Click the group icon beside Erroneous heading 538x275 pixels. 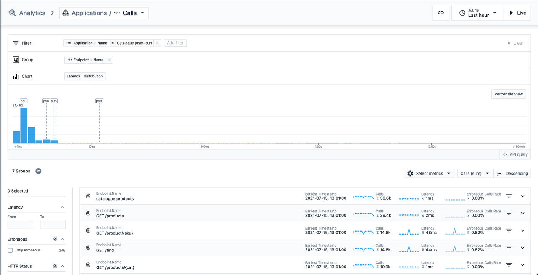pos(55,239)
